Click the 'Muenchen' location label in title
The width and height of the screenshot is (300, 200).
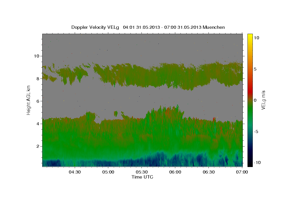click(x=214, y=27)
